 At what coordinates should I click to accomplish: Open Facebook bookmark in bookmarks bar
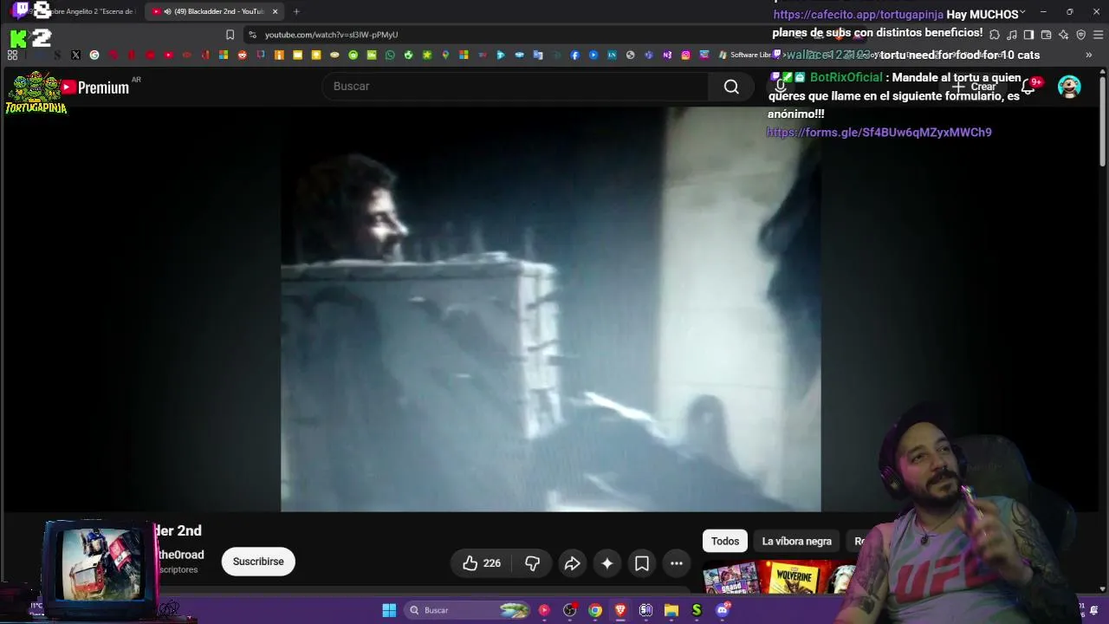[x=574, y=55]
